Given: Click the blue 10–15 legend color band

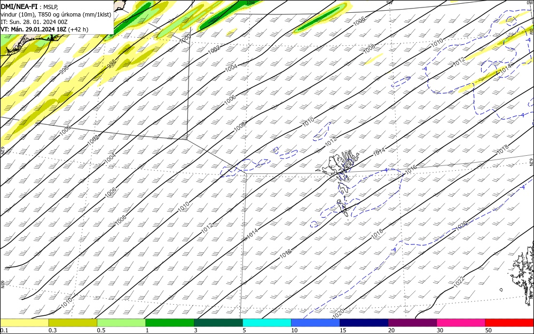Looking at the screenshot, I should pyautogui.click(x=316, y=323).
